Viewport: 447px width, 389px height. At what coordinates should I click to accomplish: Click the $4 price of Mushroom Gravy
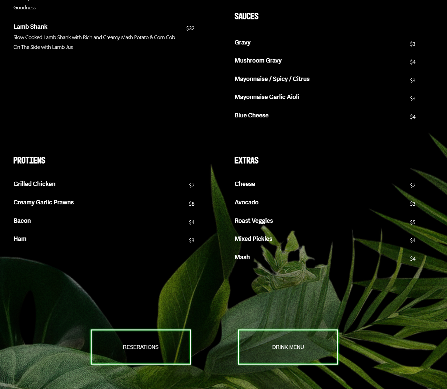point(413,62)
